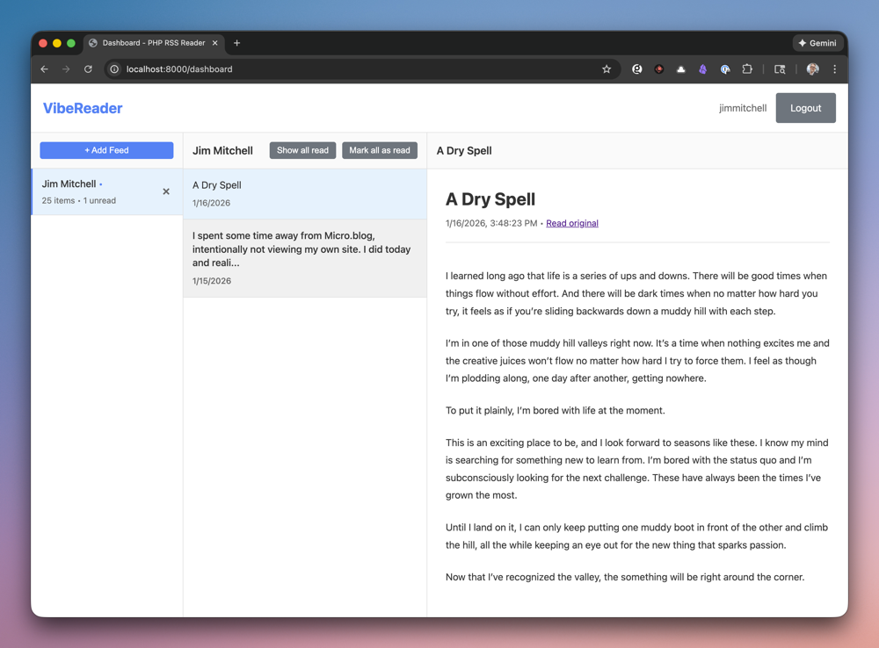Log out using the Logout button

(805, 108)
